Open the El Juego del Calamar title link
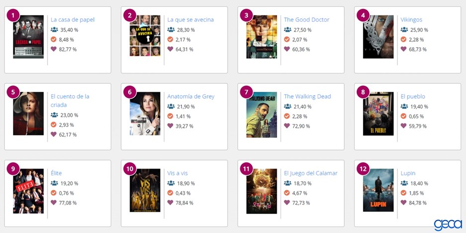 311,173
